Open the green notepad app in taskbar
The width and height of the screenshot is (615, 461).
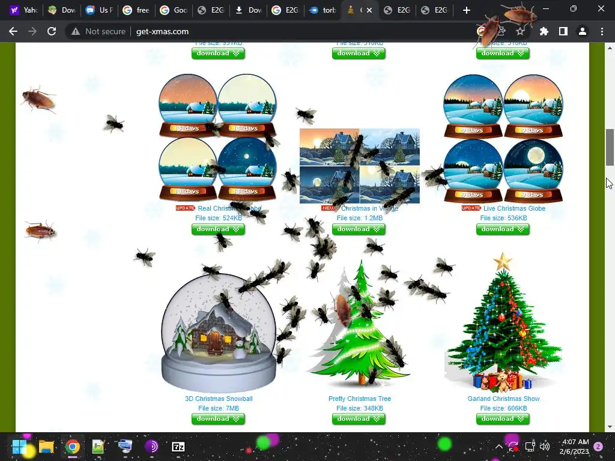(98, 447)
